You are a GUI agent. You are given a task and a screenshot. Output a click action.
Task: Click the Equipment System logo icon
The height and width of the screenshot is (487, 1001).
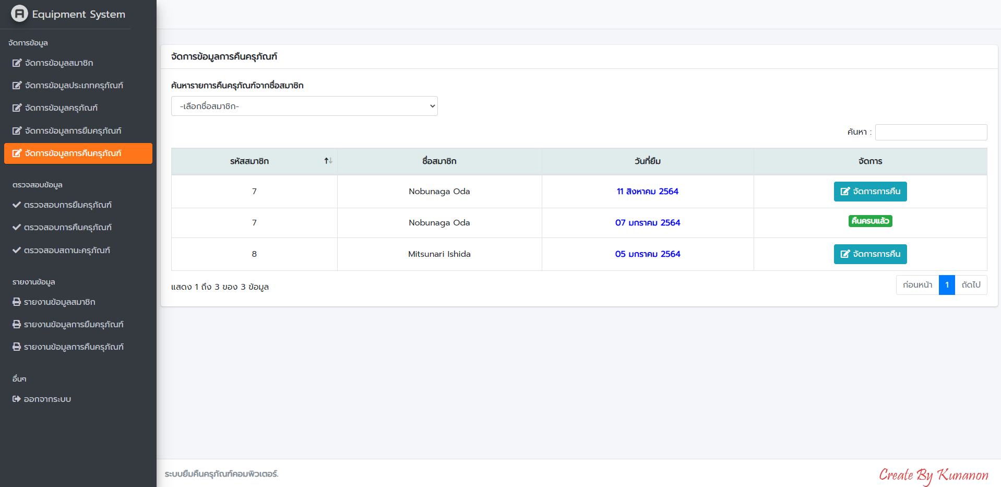point(19,14)
